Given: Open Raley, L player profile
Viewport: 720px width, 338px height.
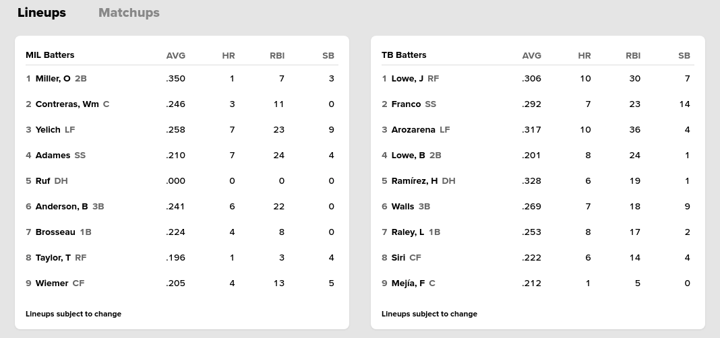Looking at the screenshot, I should point(408,232).
